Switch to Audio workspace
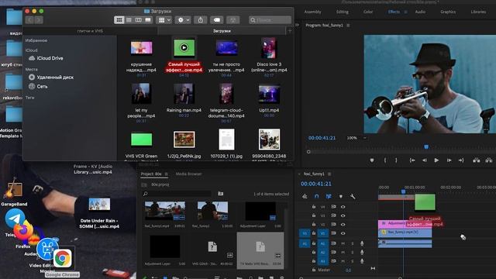 coord(420,12)
